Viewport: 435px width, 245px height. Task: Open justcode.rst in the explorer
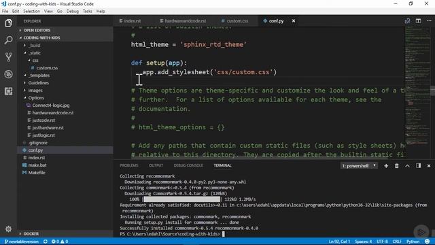pyautogui.click(x=43, y=120)
